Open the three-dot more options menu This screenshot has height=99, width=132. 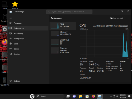tap(128, 18)
